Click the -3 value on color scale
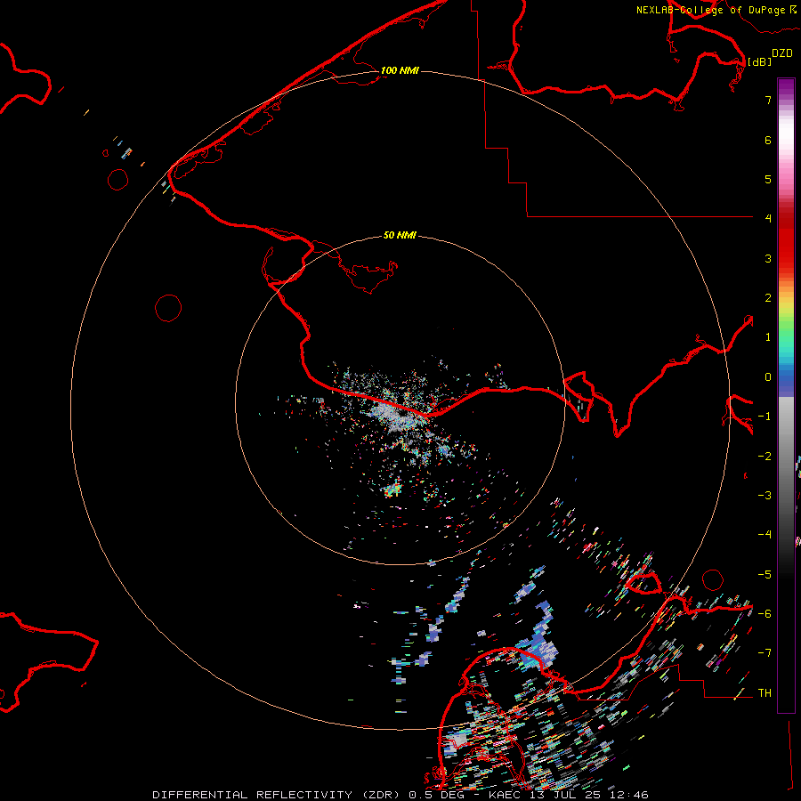801x801 pixels. [x=765, y=496]
